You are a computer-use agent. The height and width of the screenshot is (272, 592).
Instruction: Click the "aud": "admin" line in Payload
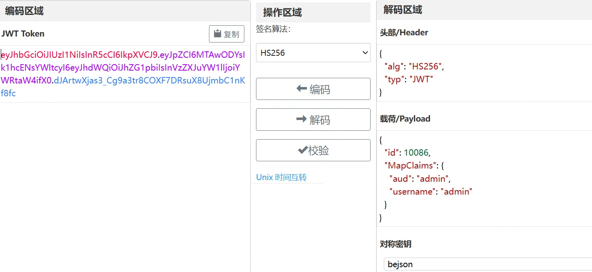[420, 179]
